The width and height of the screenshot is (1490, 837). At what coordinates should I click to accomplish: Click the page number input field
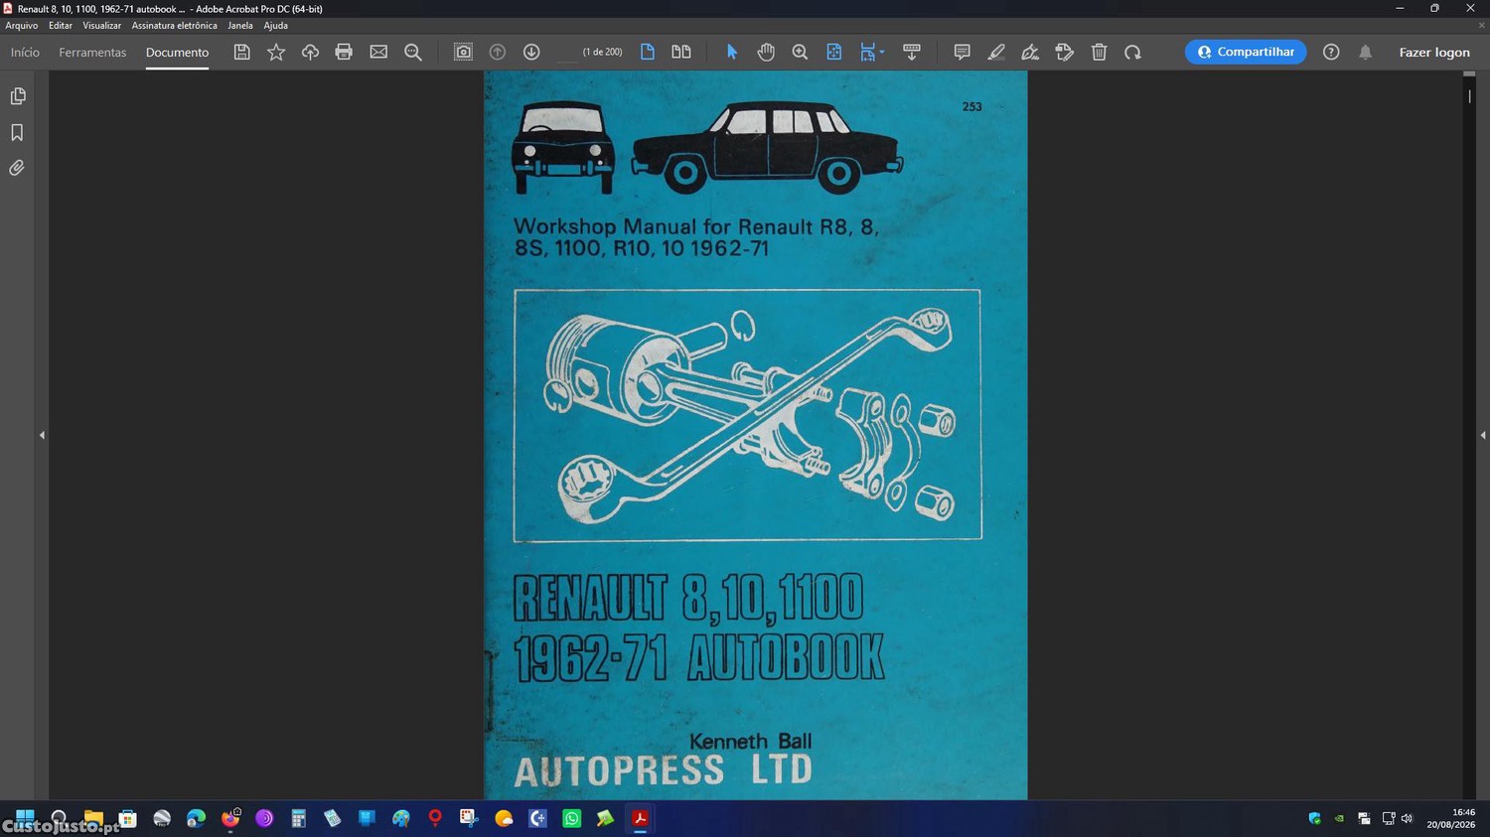coord(566,52)
